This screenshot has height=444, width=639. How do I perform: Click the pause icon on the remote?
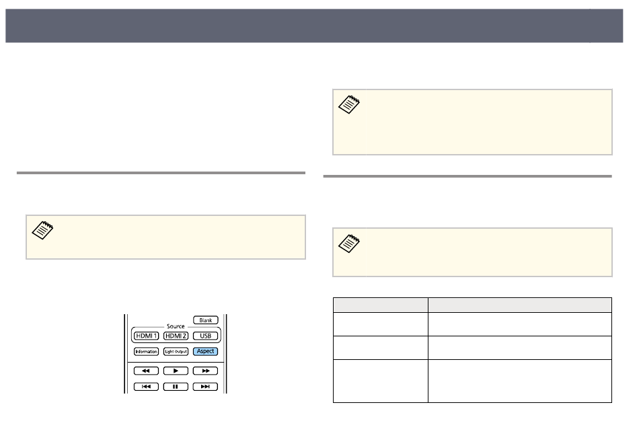click(x=176, y=387)
